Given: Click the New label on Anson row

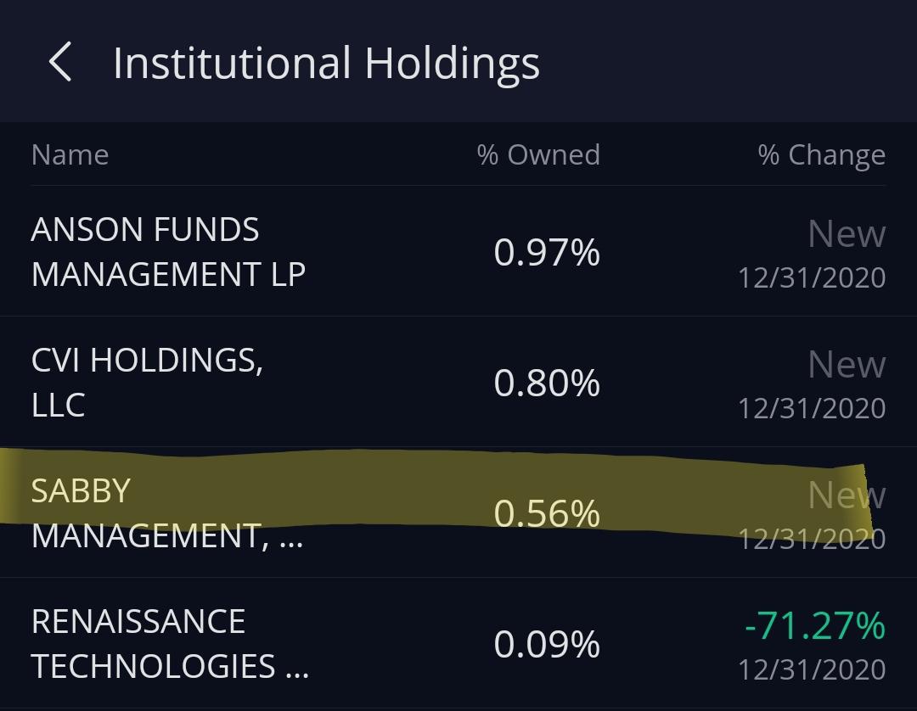Looking at the screenshot, I should (847, 234).
